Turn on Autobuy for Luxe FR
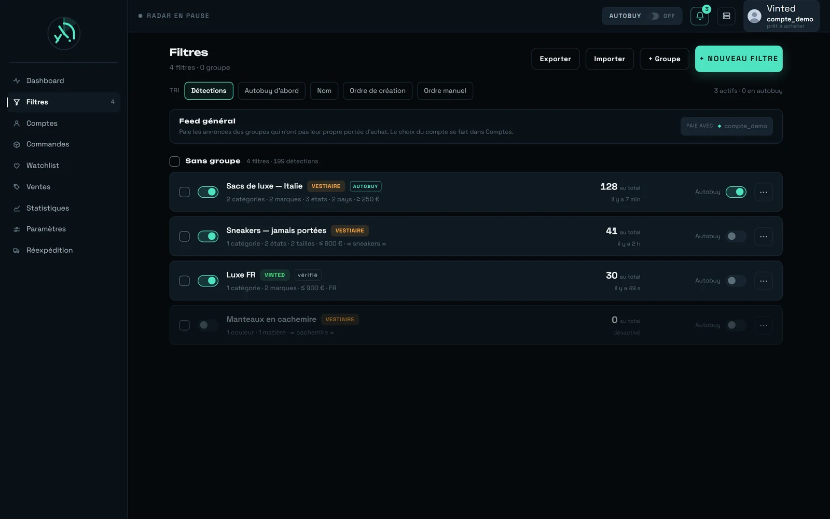The height and width of the screenshot is (519, 830). [x=736, y=281]
